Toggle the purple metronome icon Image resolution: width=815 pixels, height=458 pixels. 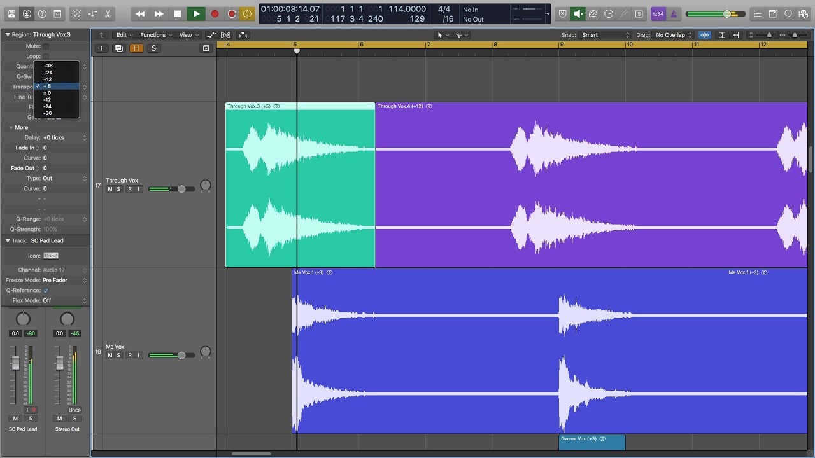674,13
